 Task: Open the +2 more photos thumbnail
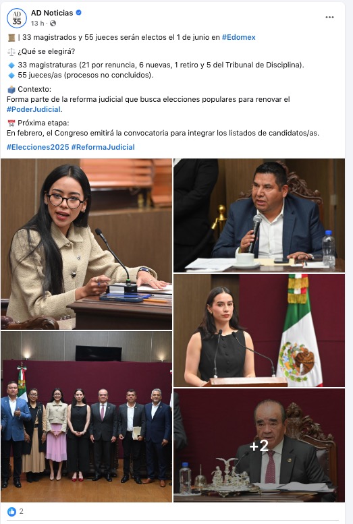(259, 446)
